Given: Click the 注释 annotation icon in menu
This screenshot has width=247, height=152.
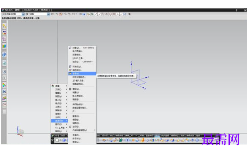Looking at the screenshot, I should pyautogui.click(x=70, y=127).
